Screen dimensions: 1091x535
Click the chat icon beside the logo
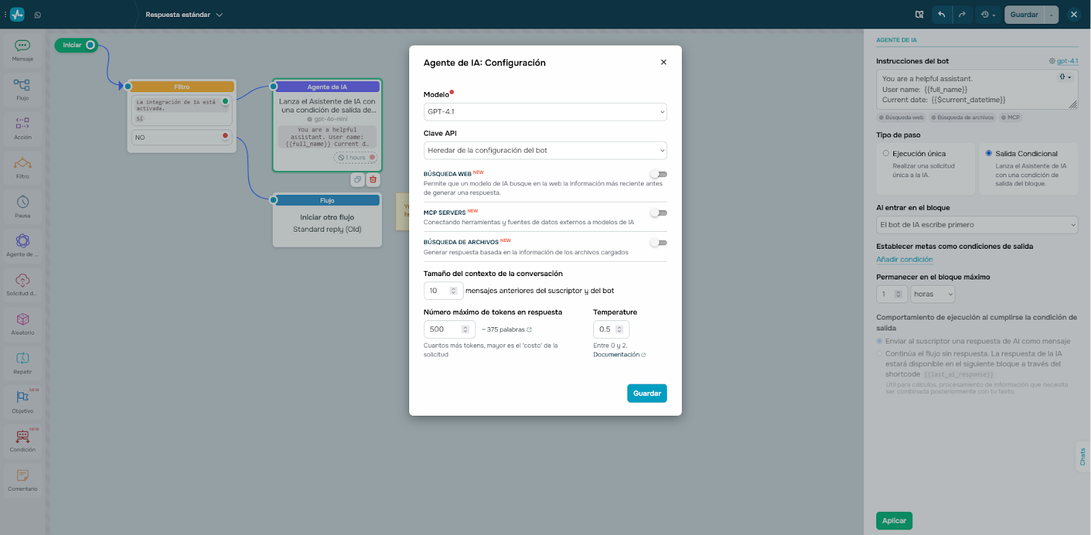pos(38,15)
